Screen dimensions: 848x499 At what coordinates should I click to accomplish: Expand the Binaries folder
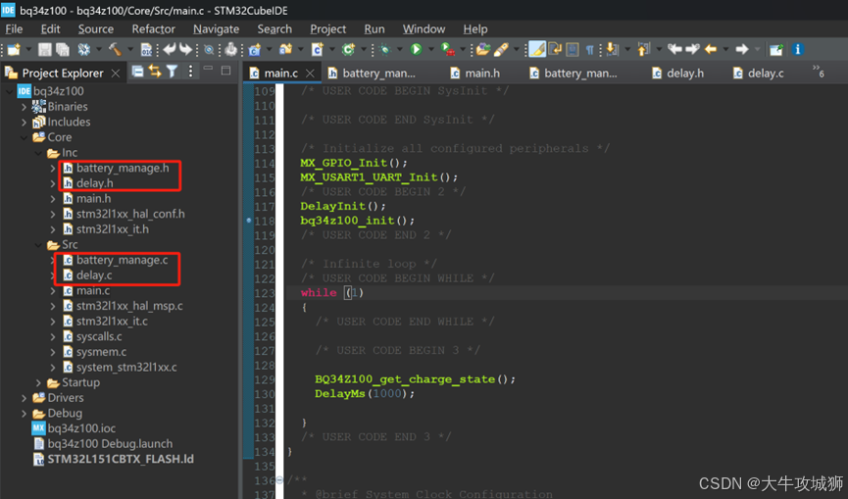click(x=24, y=107)
